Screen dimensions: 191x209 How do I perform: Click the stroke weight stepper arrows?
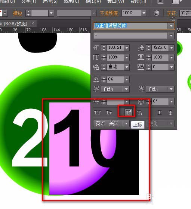[28, 13]
